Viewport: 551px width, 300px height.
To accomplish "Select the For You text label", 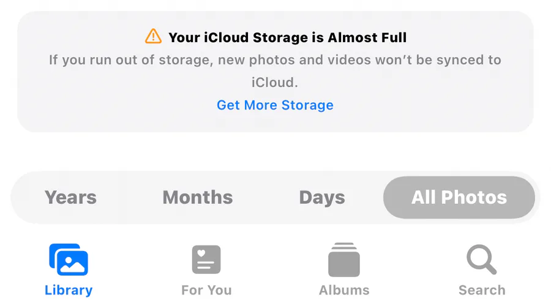I will (206, 290).
